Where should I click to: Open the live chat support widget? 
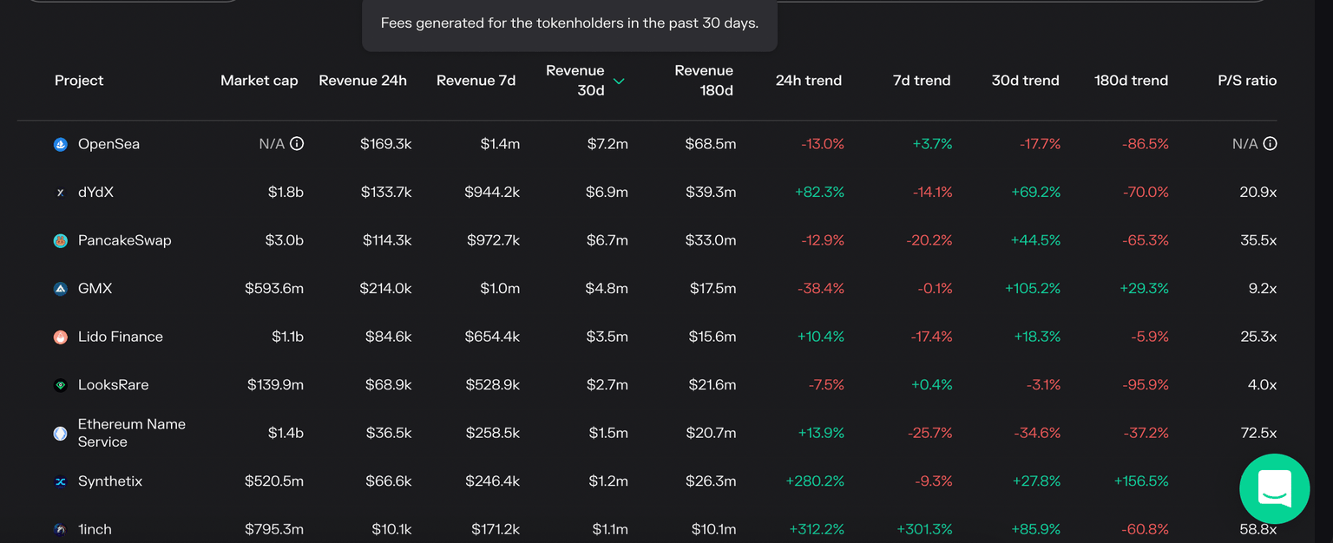1274,488
